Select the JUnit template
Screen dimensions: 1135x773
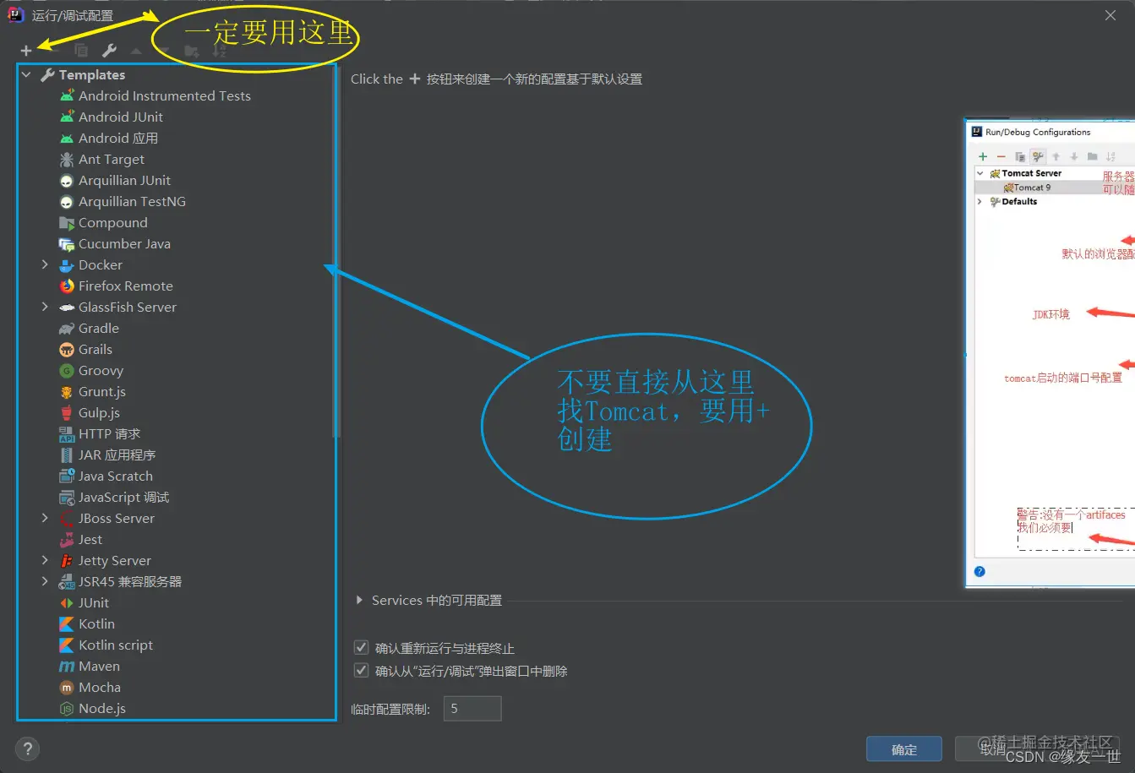[x=94, y=602]
